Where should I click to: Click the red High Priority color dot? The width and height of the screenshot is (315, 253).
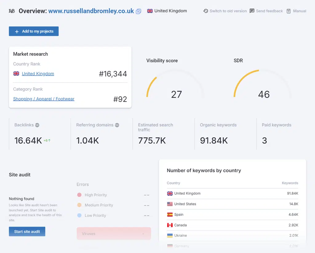click(79, 195)
